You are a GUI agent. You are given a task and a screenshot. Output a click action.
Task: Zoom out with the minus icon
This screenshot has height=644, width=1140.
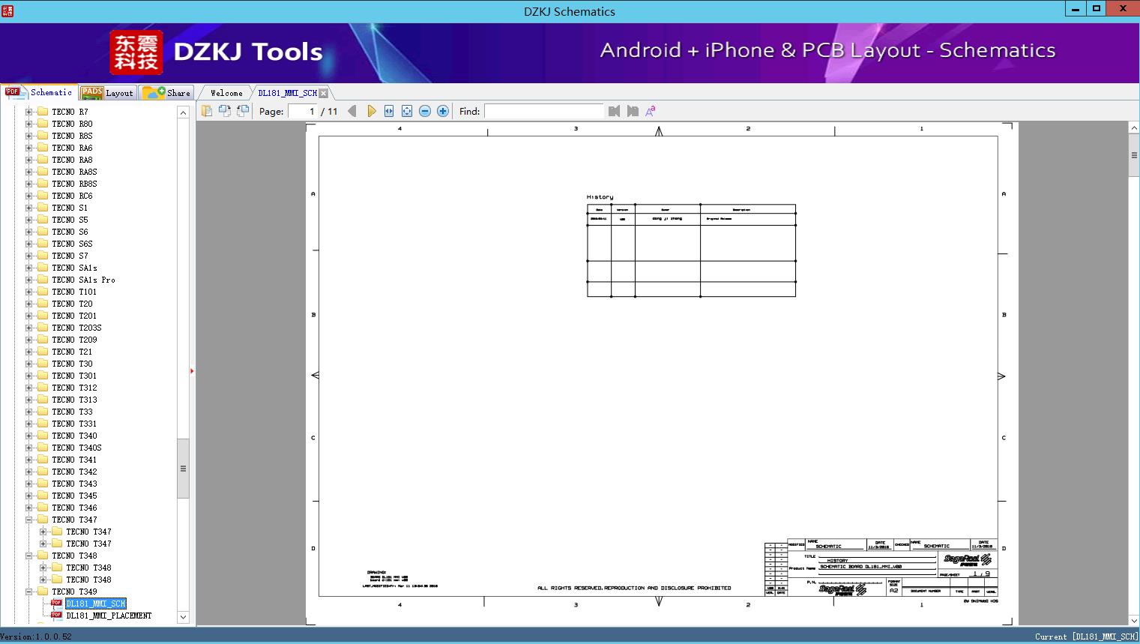425,111
